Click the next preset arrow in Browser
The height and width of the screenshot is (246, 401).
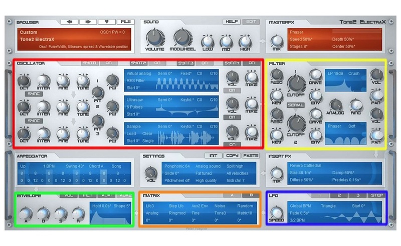(89, 22)
